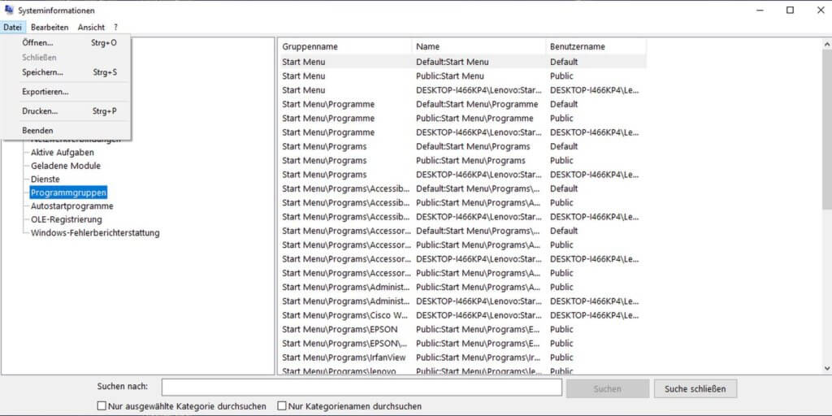Select Geladene Module tree node
This screenshot has height=416, width=832.
click(65, 166)
